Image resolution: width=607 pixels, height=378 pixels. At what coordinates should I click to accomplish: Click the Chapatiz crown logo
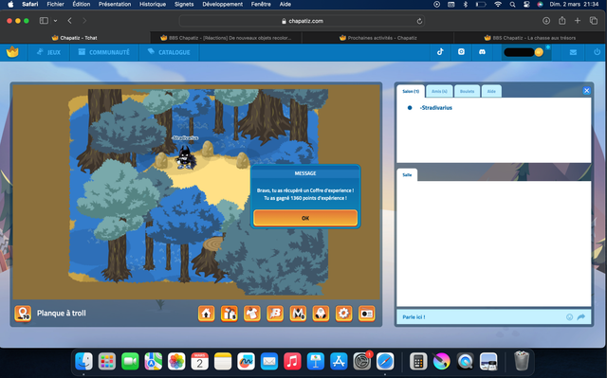tap(12, 52)
